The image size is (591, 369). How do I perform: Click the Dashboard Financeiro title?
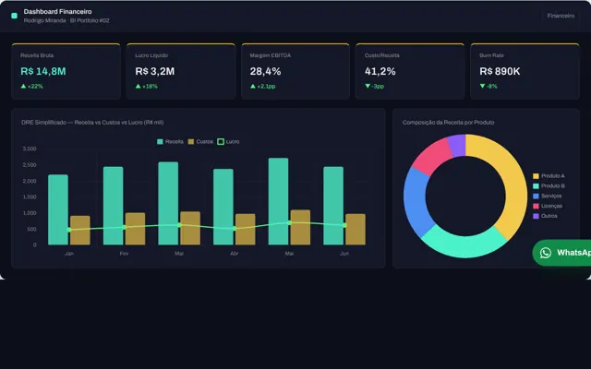57,12
